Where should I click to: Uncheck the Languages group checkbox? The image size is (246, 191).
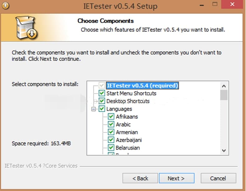point(102,109)
